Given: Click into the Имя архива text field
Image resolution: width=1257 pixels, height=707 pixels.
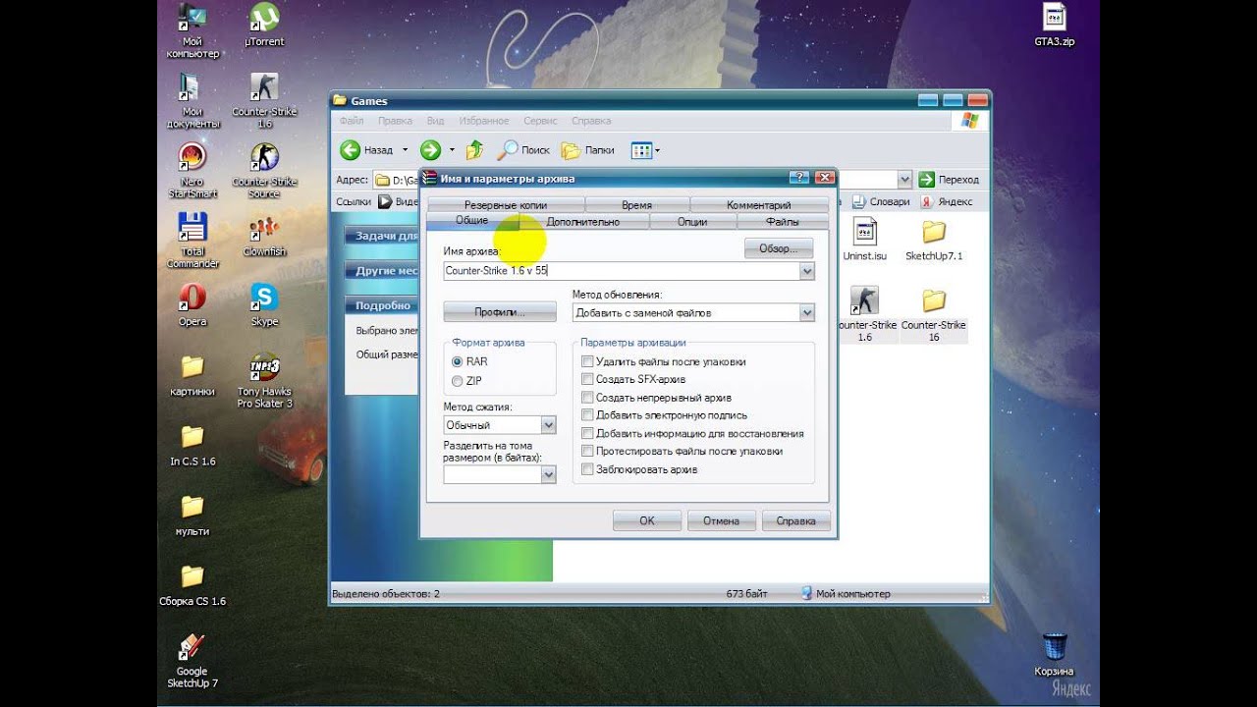Looking at the screenshot, I should 622,271.
